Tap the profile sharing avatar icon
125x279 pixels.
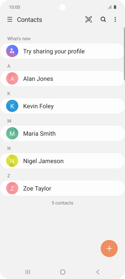(12, 51)
